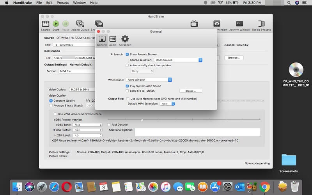Click the Constant Quality RF slider track
This screenshot has width=312, height=195.
click(x=240, y=101)
